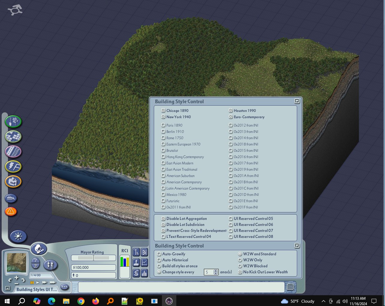Image resolution: width=385 pixels, height=306 pixels.
Task: Toggle the day/night sun button
Action: coord(18,236)
